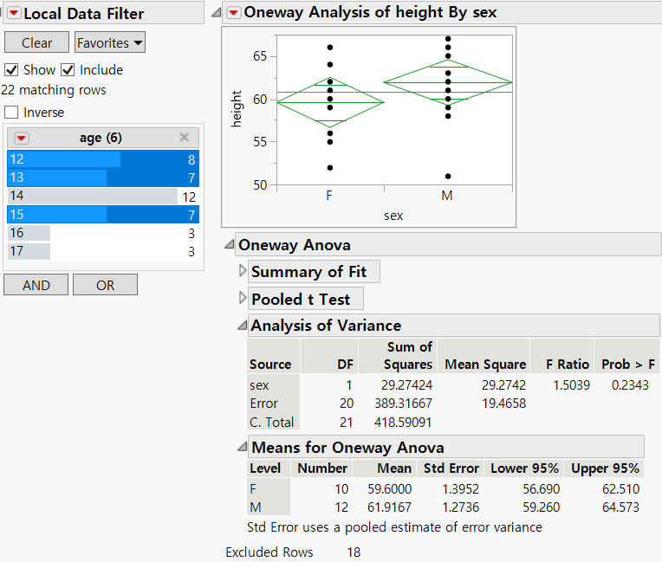Expand the Pooled t Test section
The image size is (662, 562).
(x=243, y=300)
